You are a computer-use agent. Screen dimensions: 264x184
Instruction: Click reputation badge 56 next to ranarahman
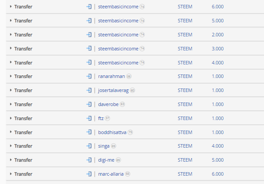129,76
